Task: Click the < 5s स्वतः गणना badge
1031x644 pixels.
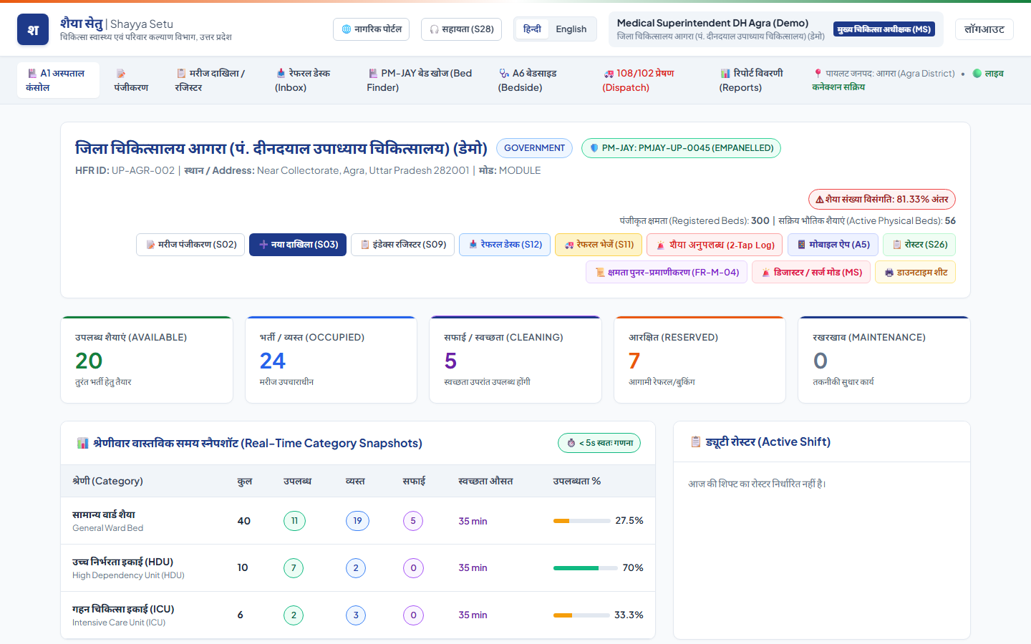Action: click(599, 443)
